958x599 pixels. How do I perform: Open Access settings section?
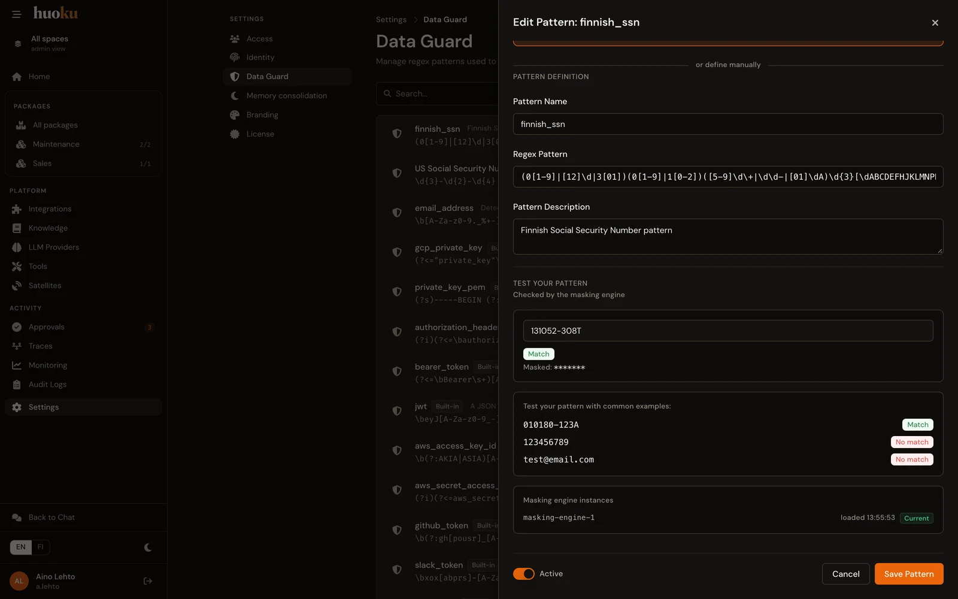tap(287, 39)
